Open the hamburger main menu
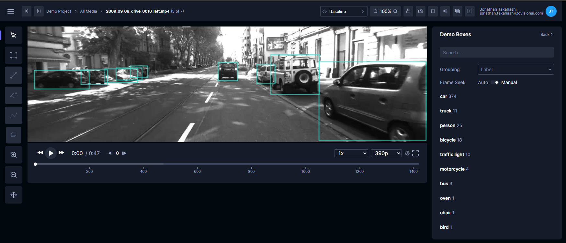The image size is (566, 243). [11, 11]
